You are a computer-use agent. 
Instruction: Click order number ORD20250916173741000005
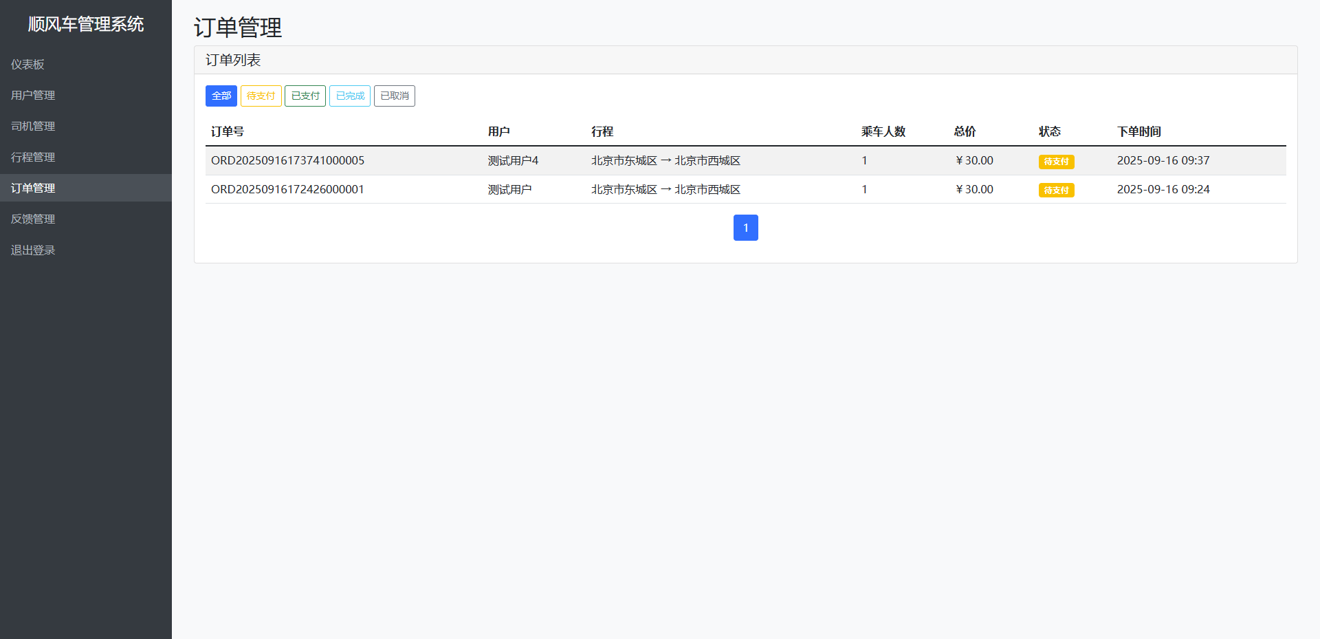(287, 160)
